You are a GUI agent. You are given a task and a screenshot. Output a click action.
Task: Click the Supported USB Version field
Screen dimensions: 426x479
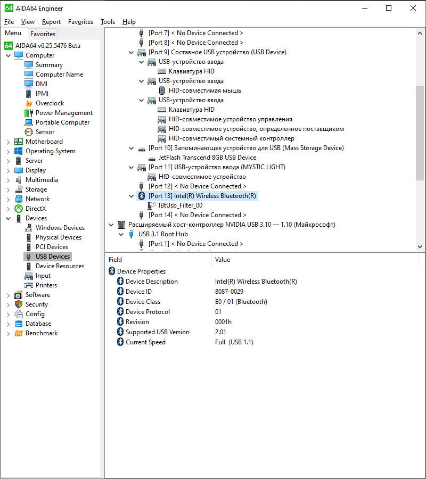158,332
